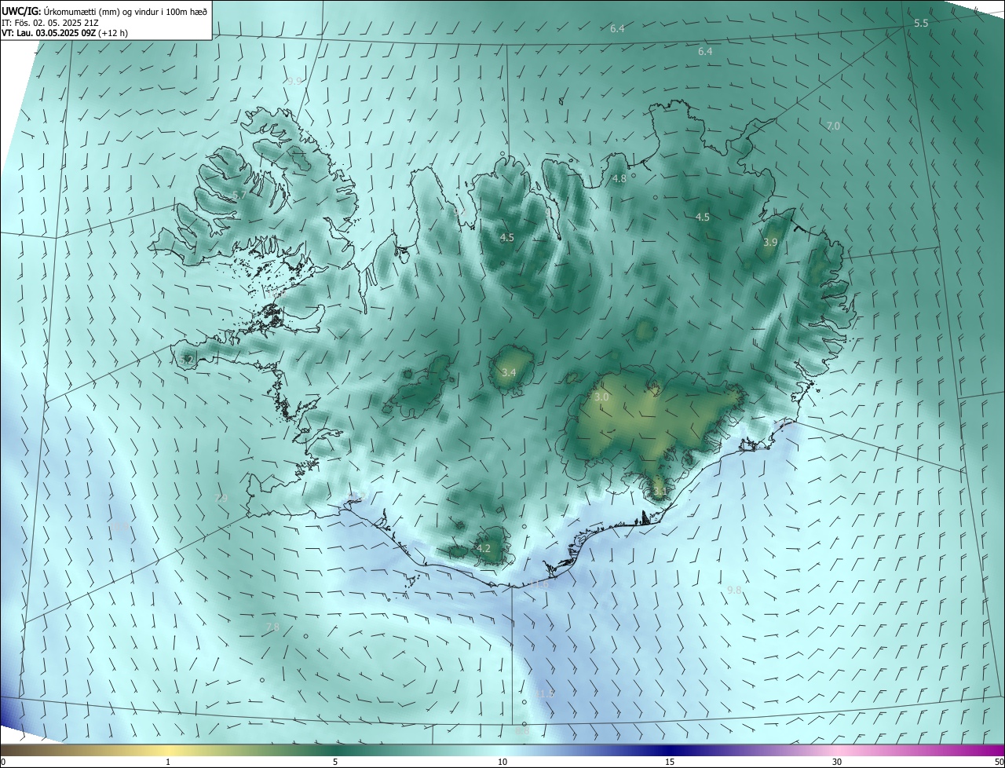Click the 9.8 value label over the sea
Viewport: 1005px width, 768px height.
pyautogui.click(x=734, y=590)
